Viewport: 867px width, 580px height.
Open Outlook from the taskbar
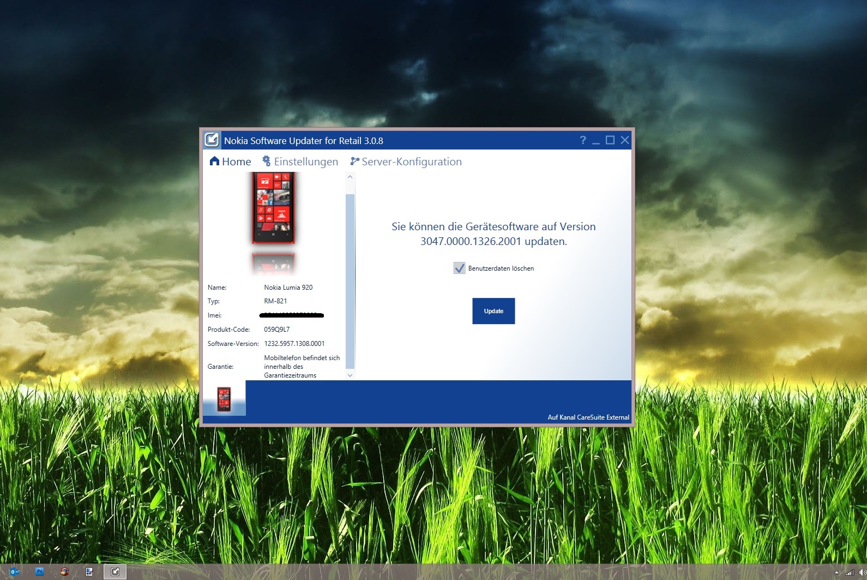point(15,572)
